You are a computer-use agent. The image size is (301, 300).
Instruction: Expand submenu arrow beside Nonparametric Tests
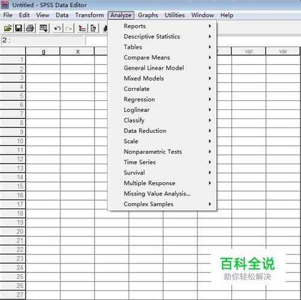210,152
